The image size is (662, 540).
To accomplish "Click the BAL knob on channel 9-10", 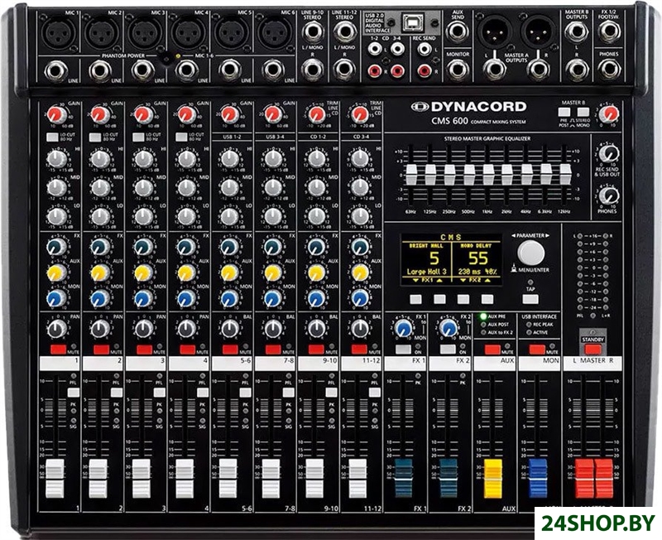I will [317, 329].
